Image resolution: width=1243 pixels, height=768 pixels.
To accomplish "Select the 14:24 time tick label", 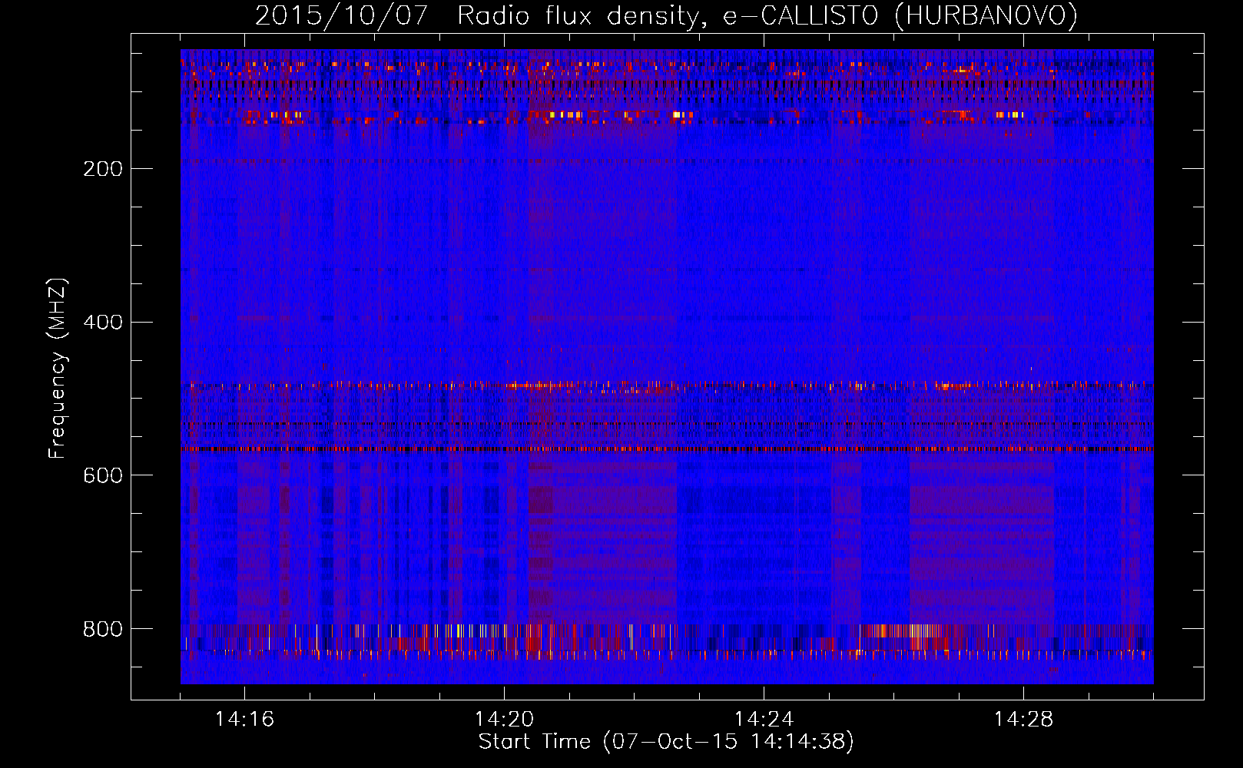I will coord(764,720).
